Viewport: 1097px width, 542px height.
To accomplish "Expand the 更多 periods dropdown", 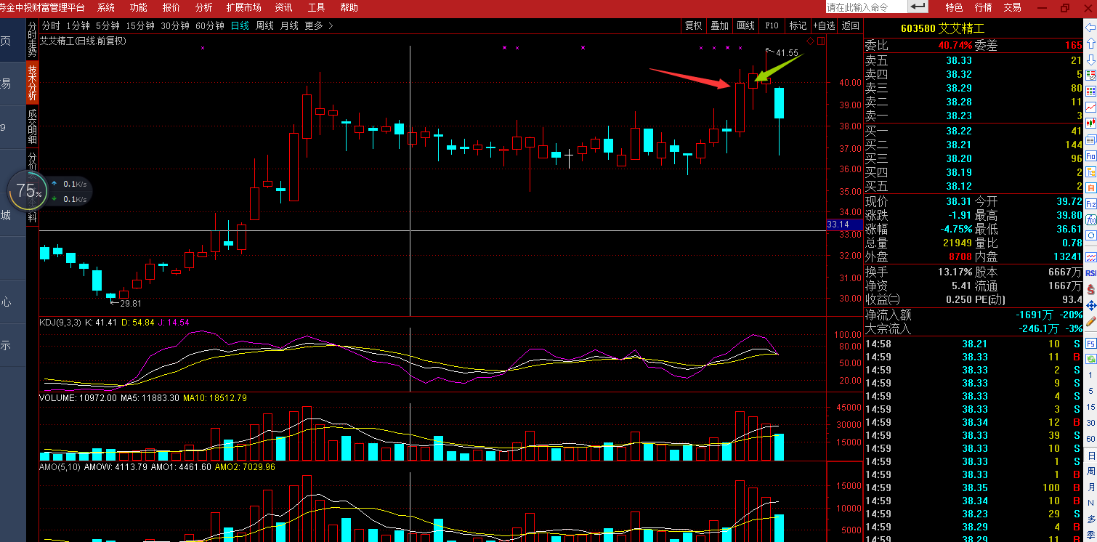I will (x=319, y=25).
